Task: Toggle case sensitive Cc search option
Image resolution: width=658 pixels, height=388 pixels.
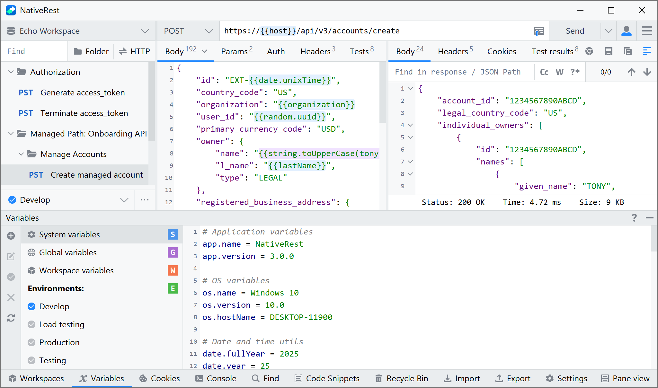Action: tap(544, 72)
